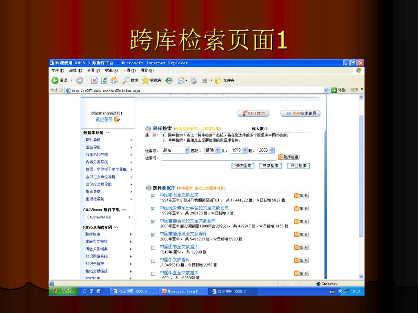Image resolution: width=418 pixels, height=313 pixels.
Task: Uncheck 中国重要报纸全文数据库 checkbox
Action: point(153,235)
